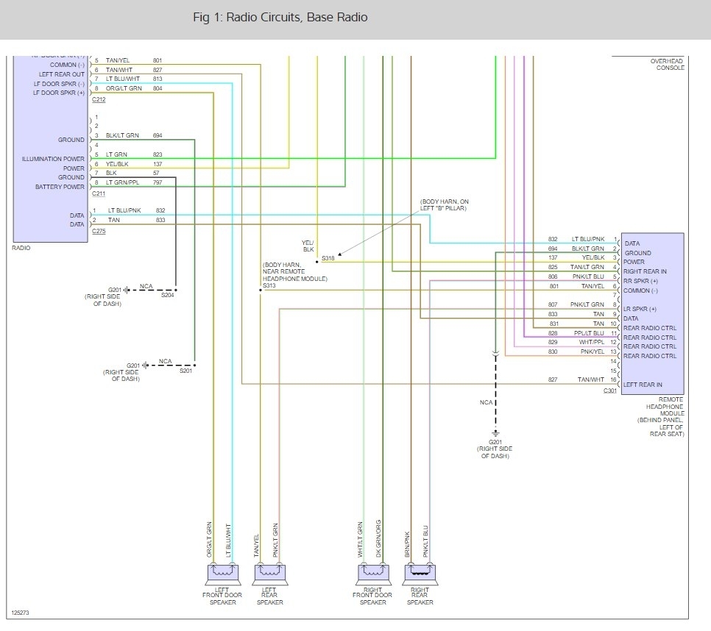This screenshot has height=631, width=711.
Task: Click 'TAN/LT GRN' wire label on headphone module
Action: click(587, 267)
